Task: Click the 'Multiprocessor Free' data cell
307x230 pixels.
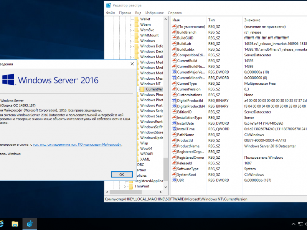Action: pos(260,84)
